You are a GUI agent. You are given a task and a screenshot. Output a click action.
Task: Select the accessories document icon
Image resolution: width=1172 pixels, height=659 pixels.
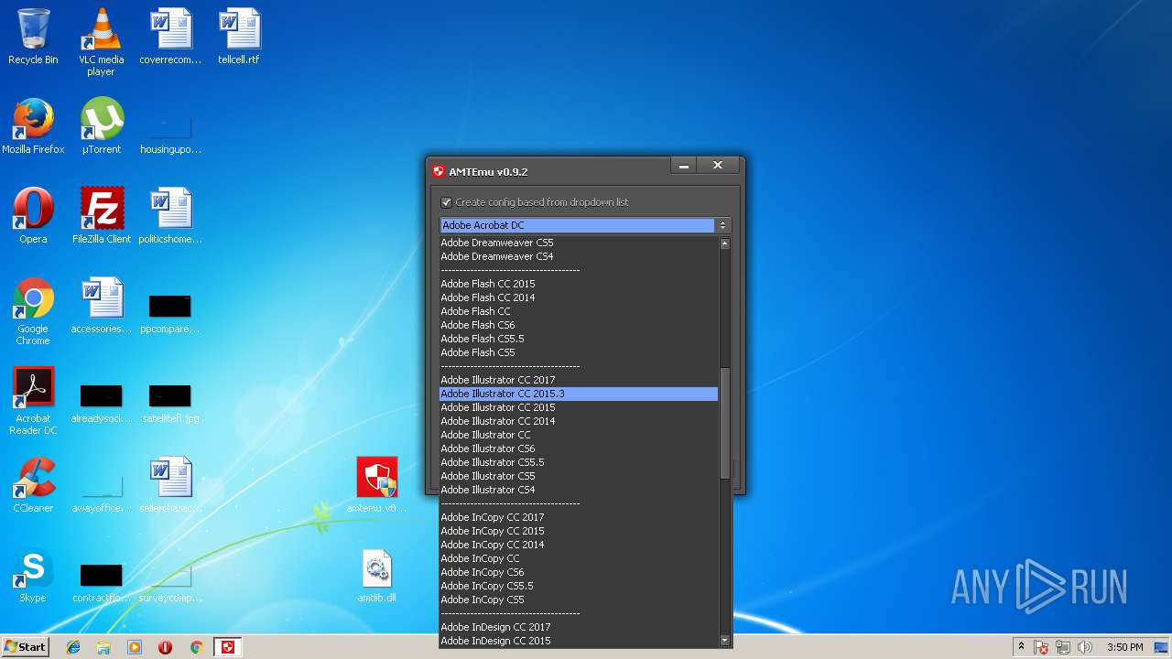102,306
